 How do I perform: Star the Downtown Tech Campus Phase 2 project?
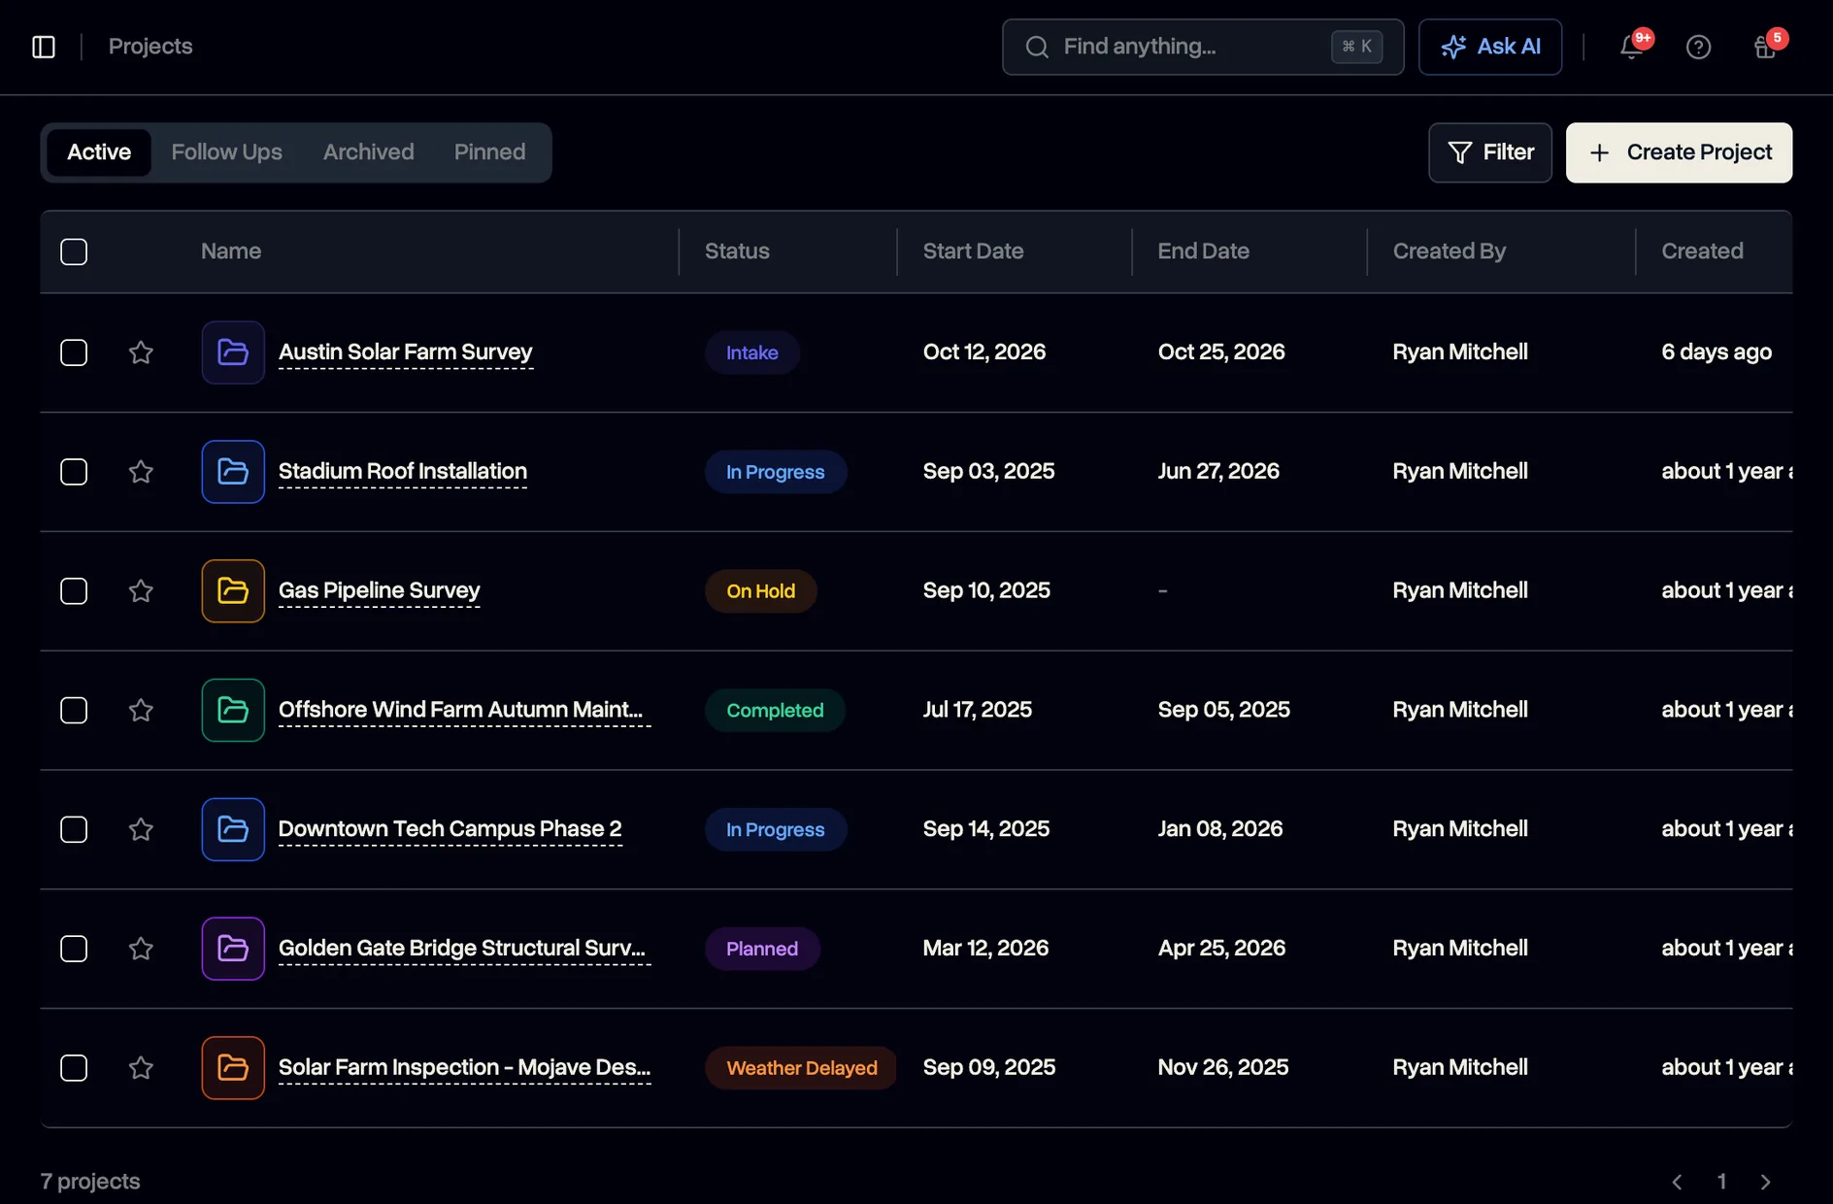pos(141,829)
